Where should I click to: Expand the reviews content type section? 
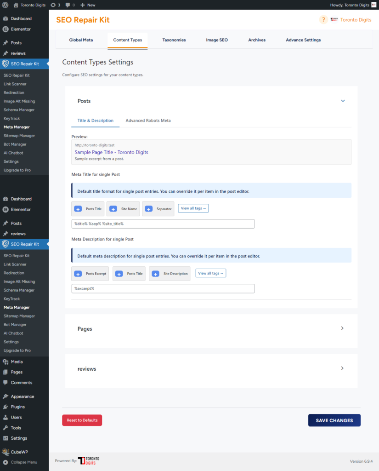[x=342, y=368]
